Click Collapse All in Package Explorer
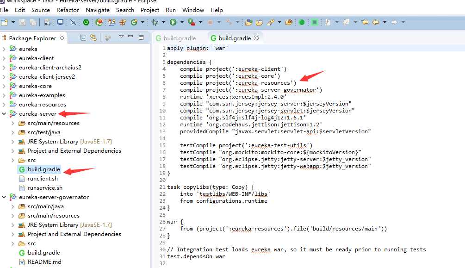465x268 pixels. pyautogui.click(x=83, y=37)
